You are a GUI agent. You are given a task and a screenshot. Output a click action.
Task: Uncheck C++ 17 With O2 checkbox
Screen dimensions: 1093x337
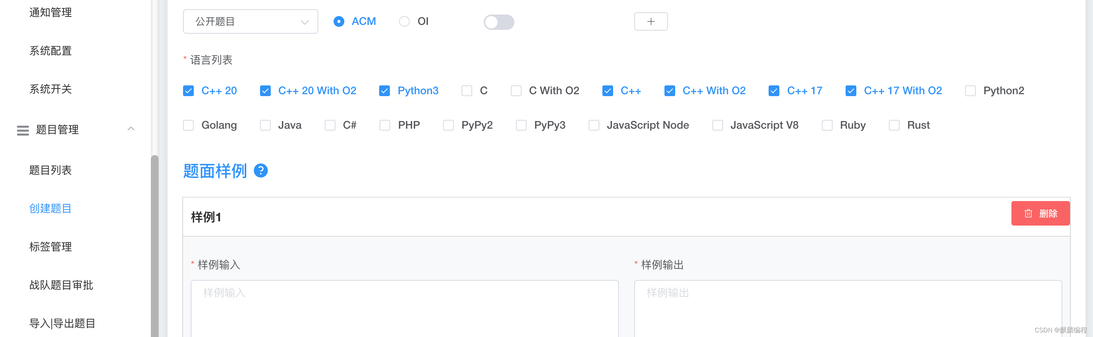pos(851,91)
